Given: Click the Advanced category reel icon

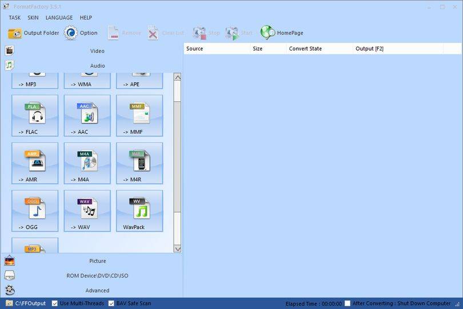Looking at the screenshot, I should (10, 290).
